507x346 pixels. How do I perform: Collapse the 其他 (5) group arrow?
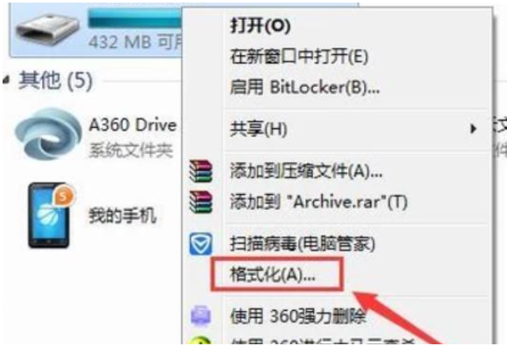pyautogui.click(x=6, y=79)
